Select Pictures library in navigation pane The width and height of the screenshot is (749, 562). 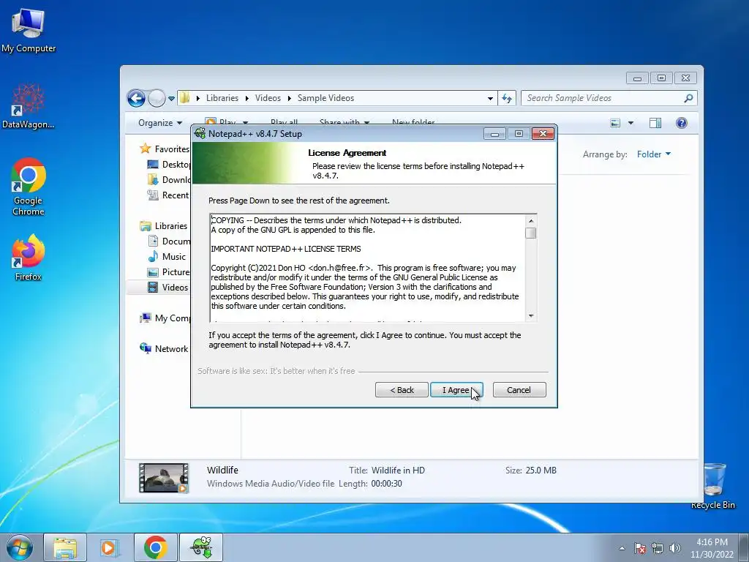(169, 272)
